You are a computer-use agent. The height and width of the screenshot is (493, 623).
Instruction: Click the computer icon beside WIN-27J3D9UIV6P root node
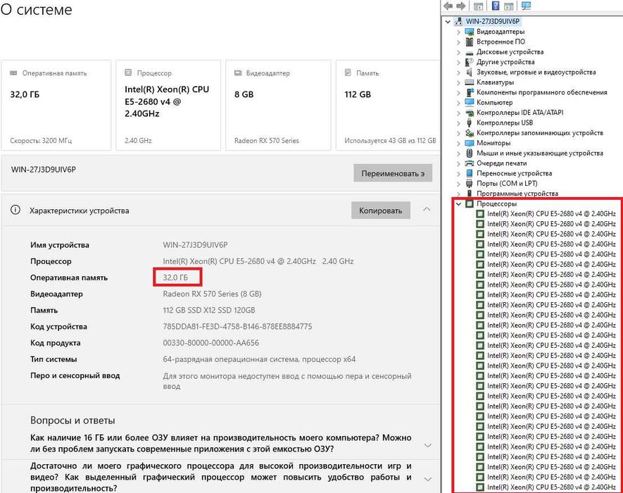[x=459, y=21]
